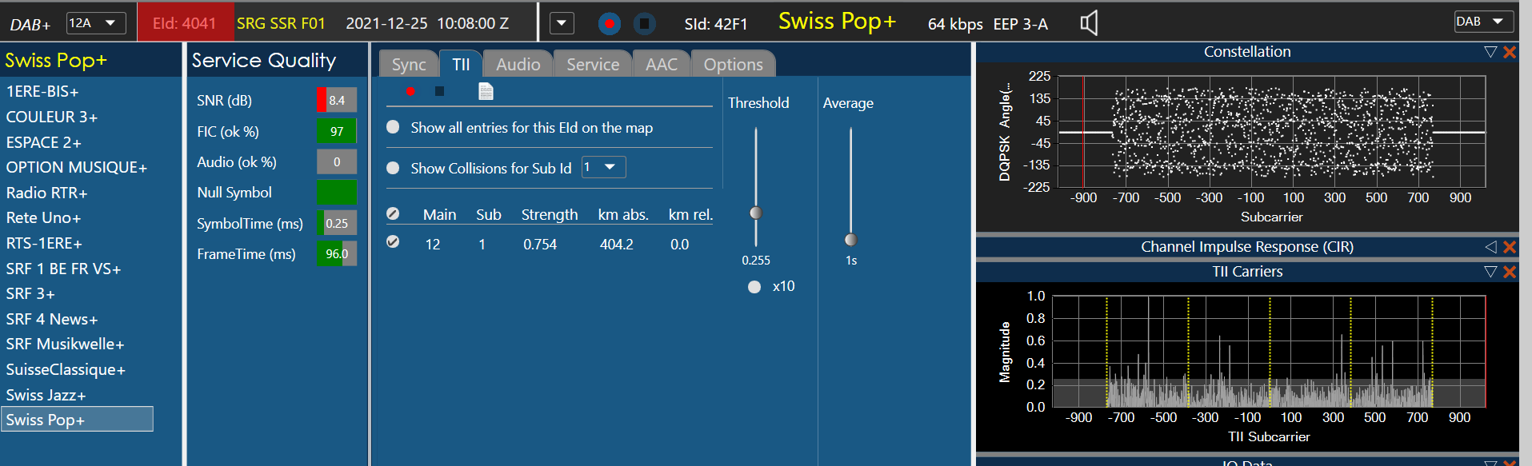The image size is (1532, 466).
Task: Click the EId: 4041 red label
Action: (185, 23)
